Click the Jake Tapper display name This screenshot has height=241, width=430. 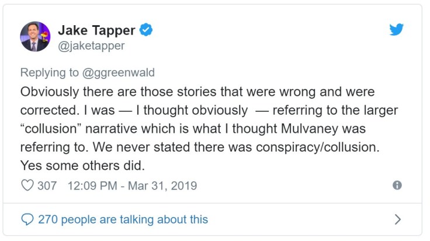click(97, 30)
